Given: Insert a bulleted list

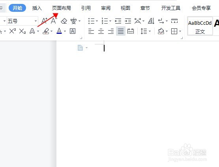Looking at the screenshot, I should tap(91, 21).
